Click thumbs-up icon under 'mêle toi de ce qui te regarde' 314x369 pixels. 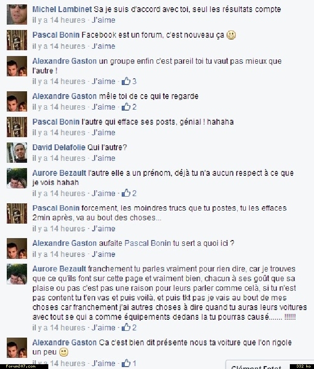coord(126,107)
